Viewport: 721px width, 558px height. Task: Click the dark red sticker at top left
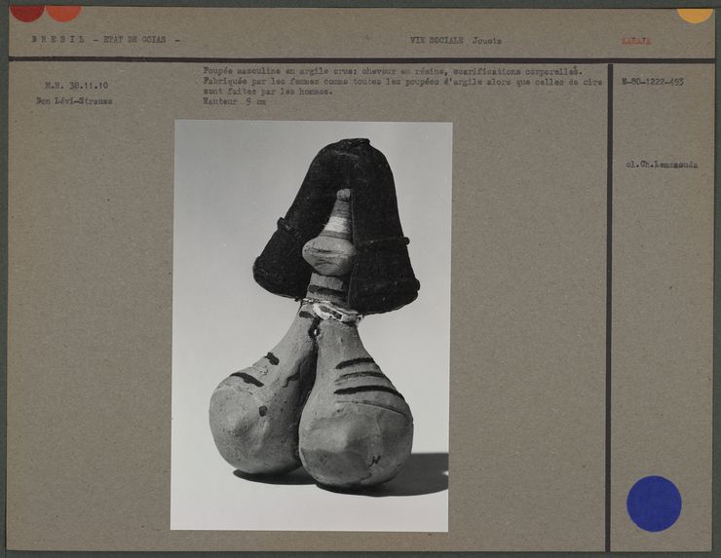point(26,13)
